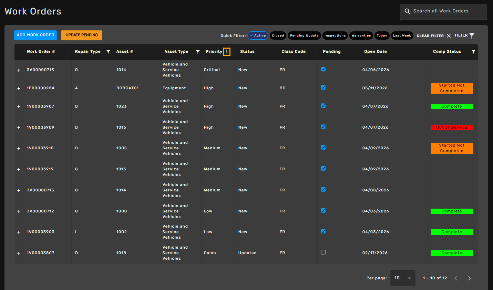493x290 pixels.
Task: Click the search magnifier icon
Action: (407, 11)
